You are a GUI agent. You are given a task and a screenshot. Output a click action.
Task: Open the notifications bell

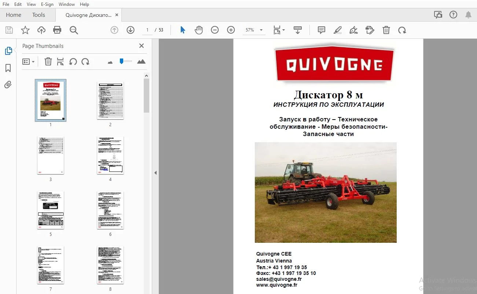pyautogui.click(x=468, y=15)
